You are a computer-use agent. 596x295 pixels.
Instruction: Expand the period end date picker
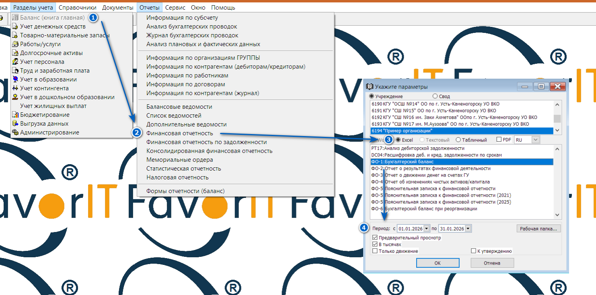point(468,229)
